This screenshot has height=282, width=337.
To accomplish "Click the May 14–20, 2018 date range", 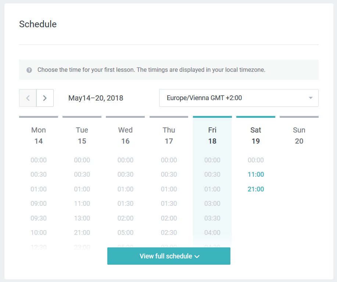I will [96, 98].
